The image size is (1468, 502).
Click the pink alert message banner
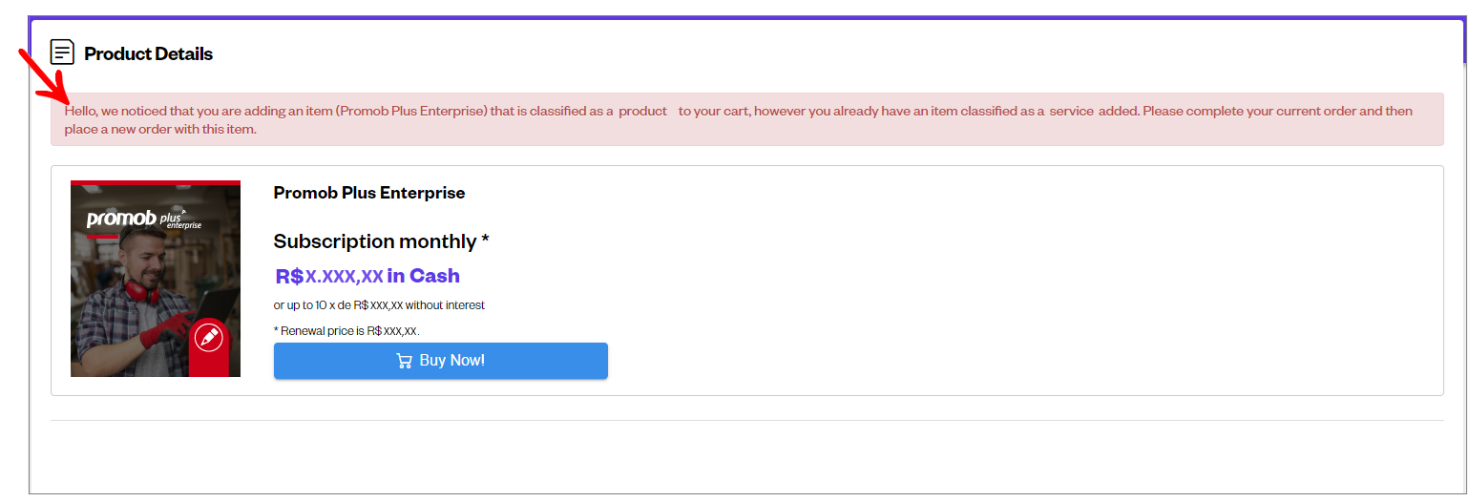point(747,119)
